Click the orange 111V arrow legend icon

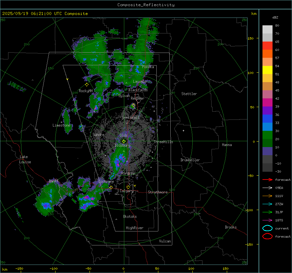(x=267, y=196)
